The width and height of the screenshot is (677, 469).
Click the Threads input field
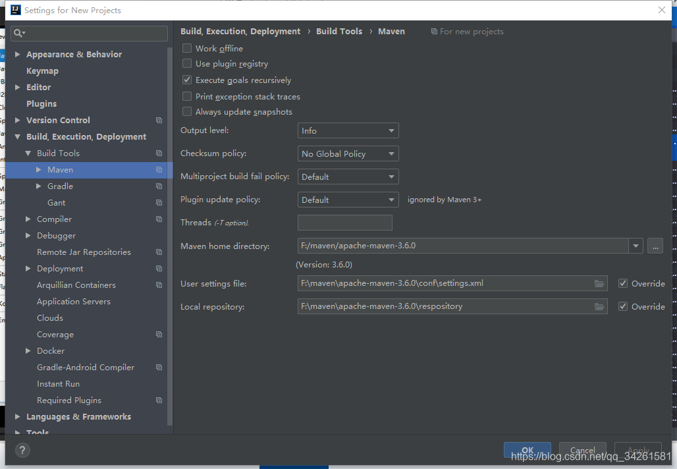(345, 223)
